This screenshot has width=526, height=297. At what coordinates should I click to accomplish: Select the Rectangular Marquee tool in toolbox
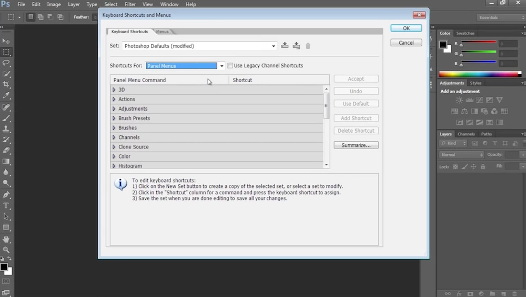[6, 52]
